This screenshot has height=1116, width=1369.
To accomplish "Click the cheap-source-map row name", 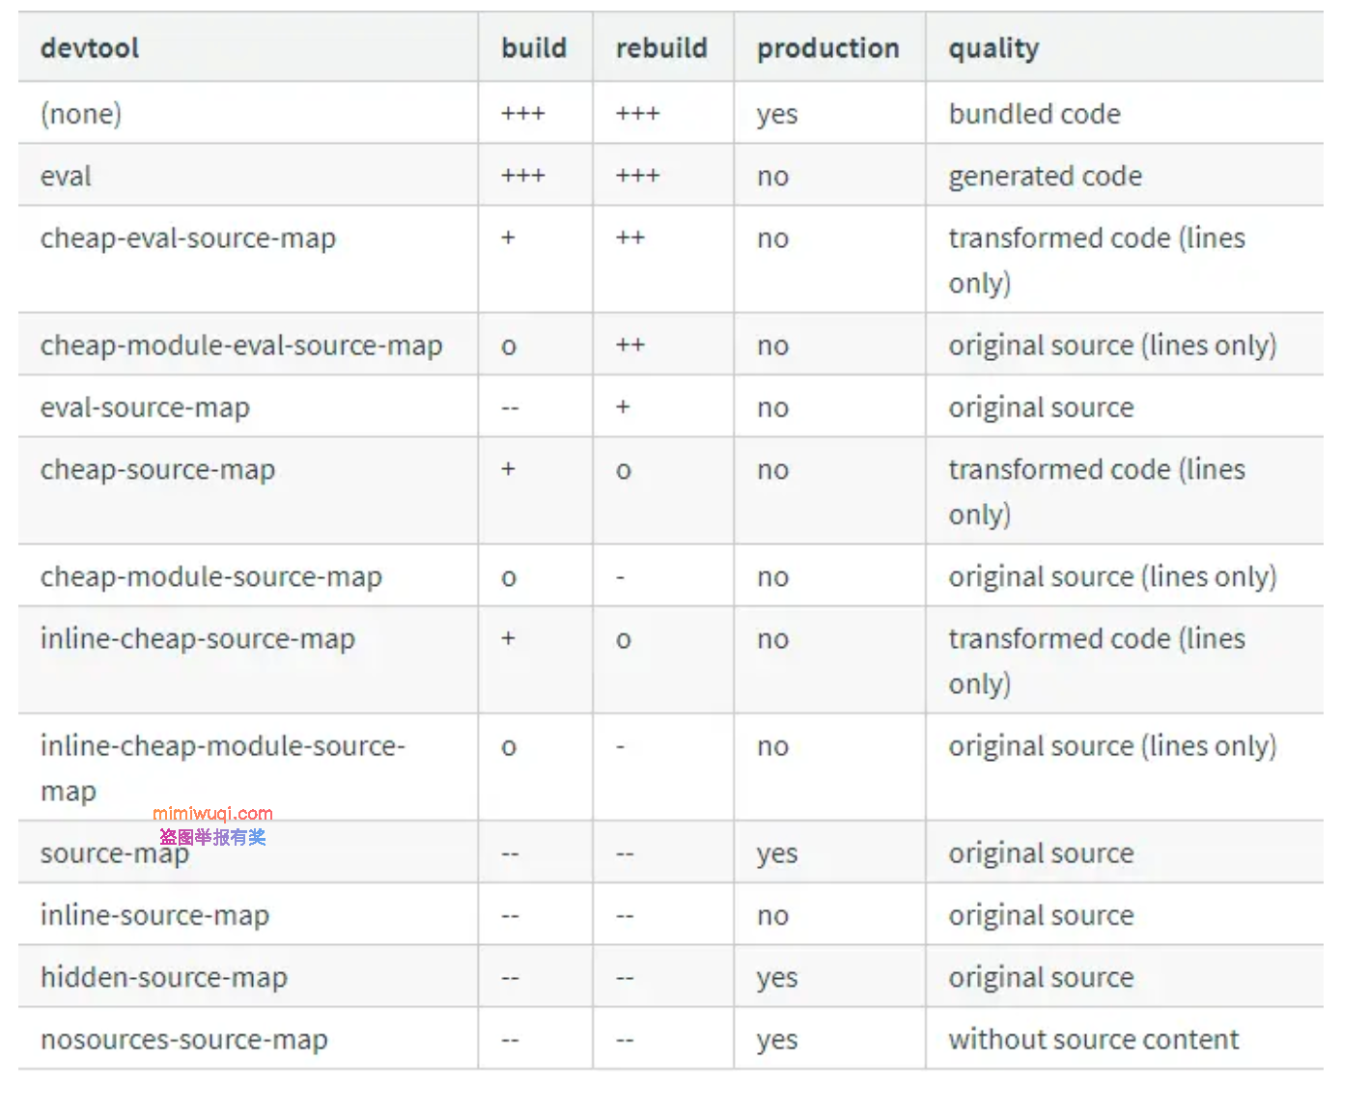I will pyautogui.click(x=157, y=470).
